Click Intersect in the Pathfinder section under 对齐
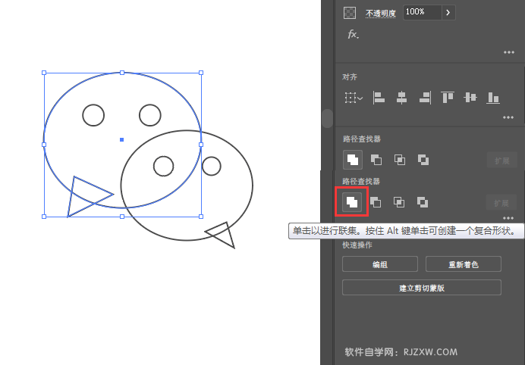 tap(400, 160)
